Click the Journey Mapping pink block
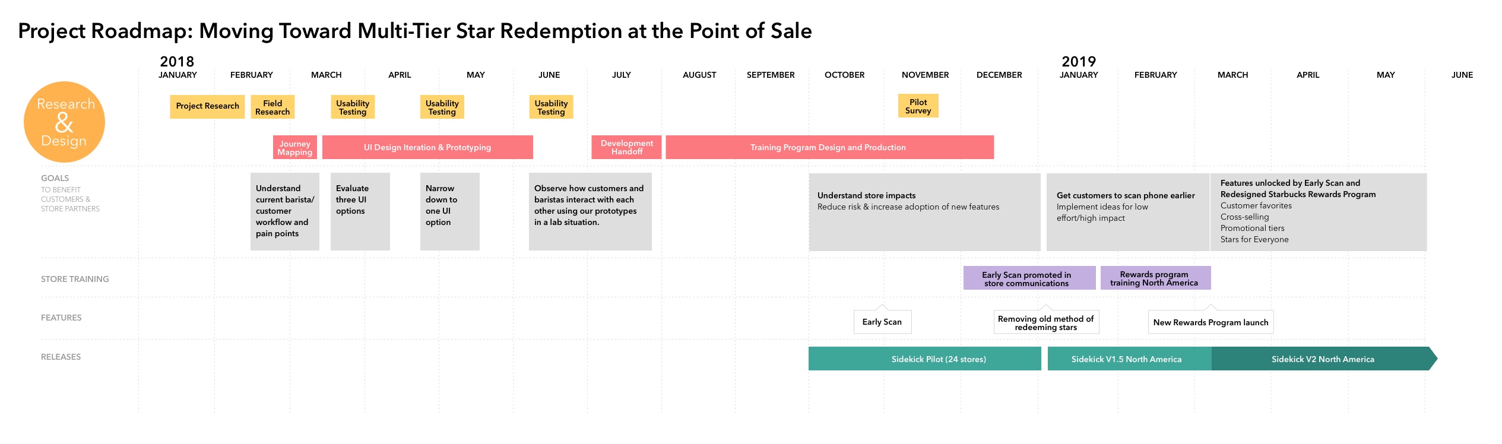Image resolution: width=1502 pixels, height=444 pixels. coord(295,147)
